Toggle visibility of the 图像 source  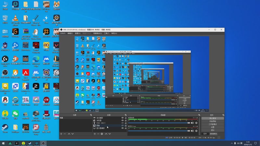[123, 126]
